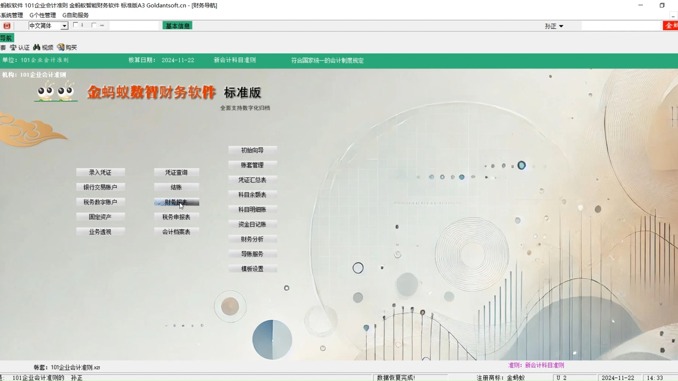Click the 基本信息 button

(x=178, y=26)
